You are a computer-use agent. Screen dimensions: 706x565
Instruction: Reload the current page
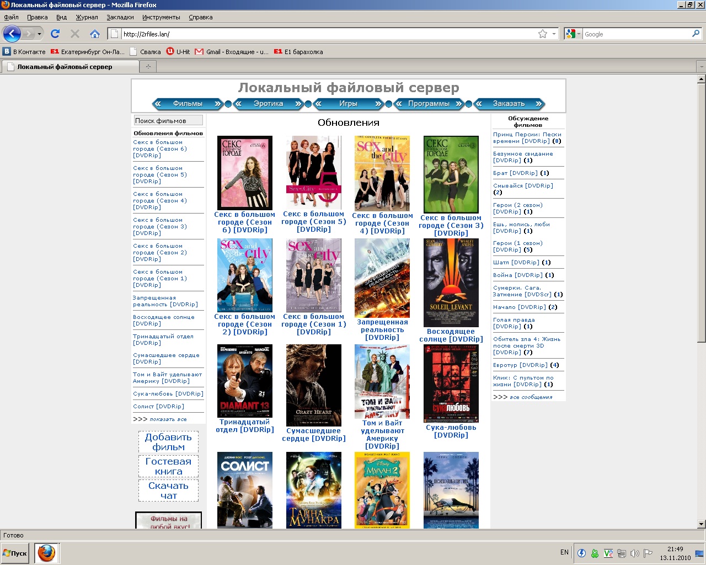pos(55,34)
